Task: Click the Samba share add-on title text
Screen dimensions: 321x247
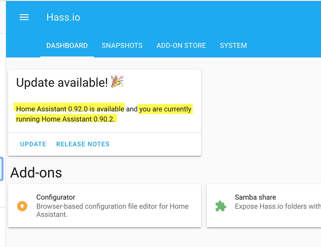Action: coord(255,197)
